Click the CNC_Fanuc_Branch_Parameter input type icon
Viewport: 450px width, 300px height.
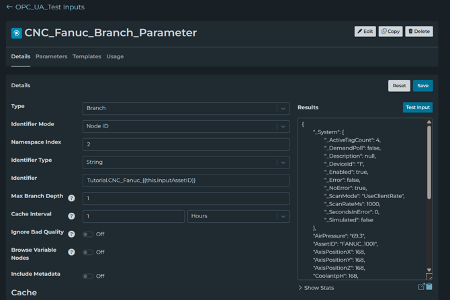click(x=17, y=33)
